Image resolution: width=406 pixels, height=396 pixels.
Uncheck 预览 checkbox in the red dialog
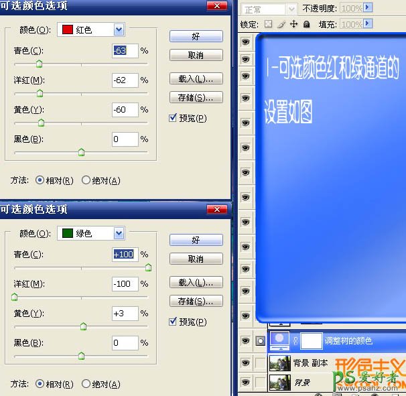pyautogui.click(x=174, y=118)
